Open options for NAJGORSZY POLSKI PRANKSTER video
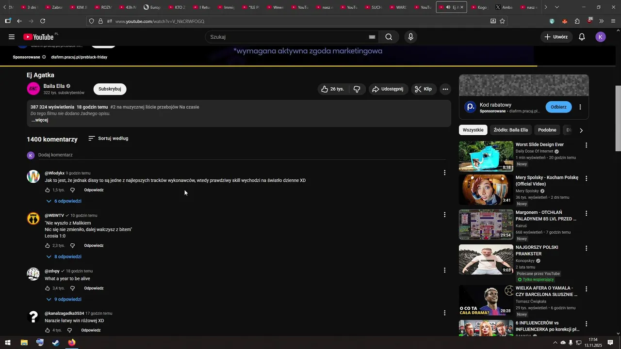Image resolution: width=621 pixels, height=349 pixels. coord(586,248)
